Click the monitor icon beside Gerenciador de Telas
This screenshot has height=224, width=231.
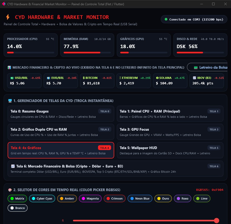point(10,101)
